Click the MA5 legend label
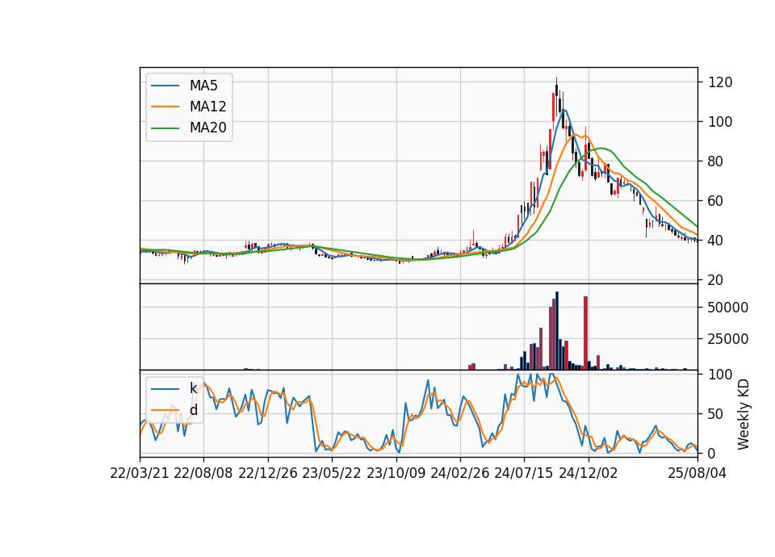Image resolution: width=775 pixels, height=557 pixels. 203,86
